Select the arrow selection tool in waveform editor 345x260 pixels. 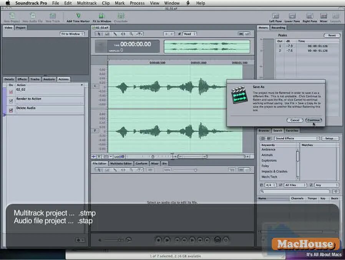[99, 34]
